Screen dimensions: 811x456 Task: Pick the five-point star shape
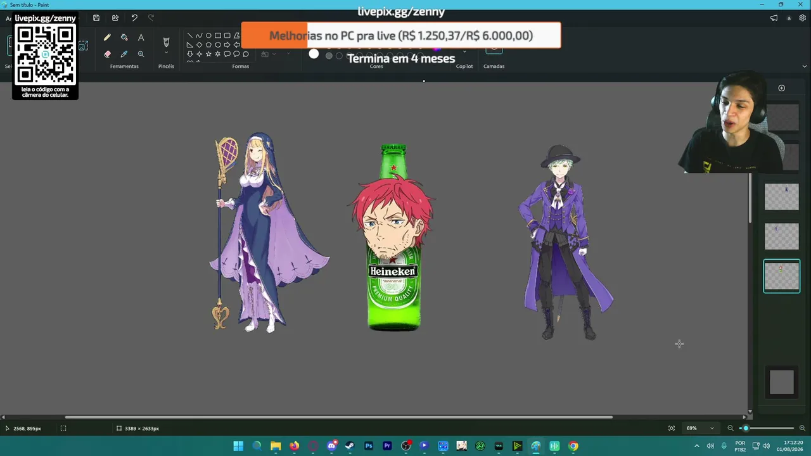tap(208, 54)
